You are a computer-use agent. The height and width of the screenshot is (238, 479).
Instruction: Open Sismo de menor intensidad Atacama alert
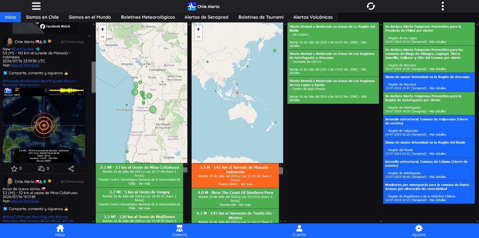click(429, 83)
